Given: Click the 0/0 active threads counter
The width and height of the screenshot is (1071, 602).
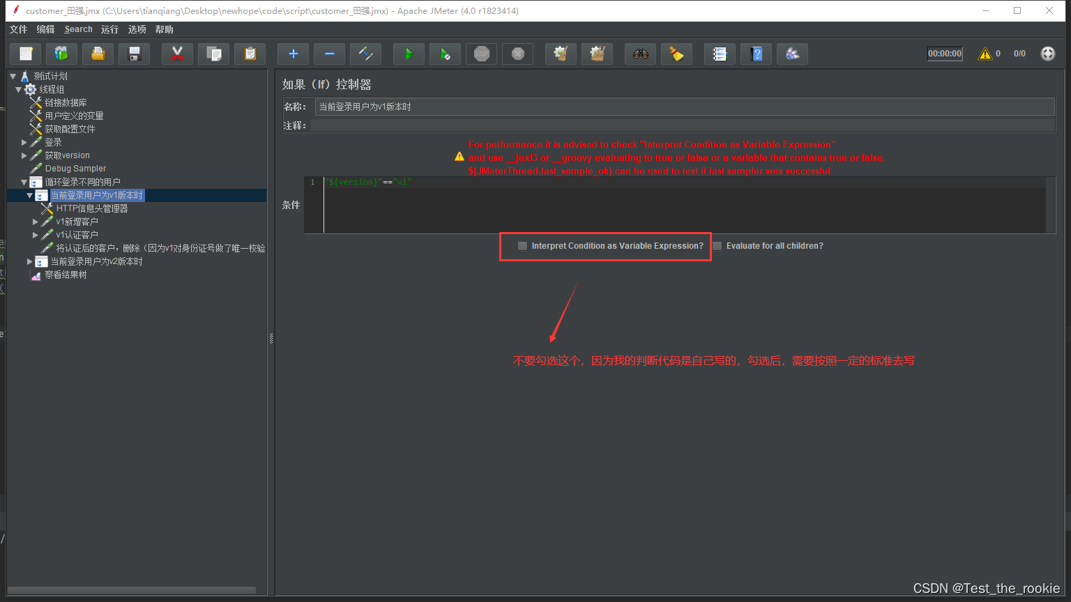Looking at the screenshot, I should [1019, 54].
